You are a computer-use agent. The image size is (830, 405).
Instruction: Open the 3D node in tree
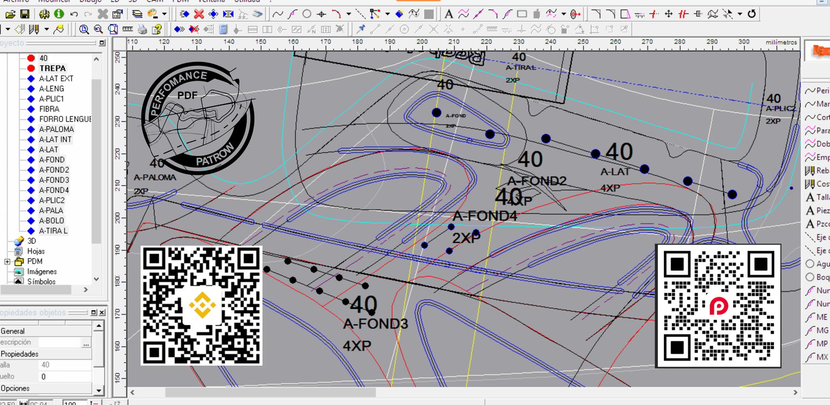tap(31, 241)
